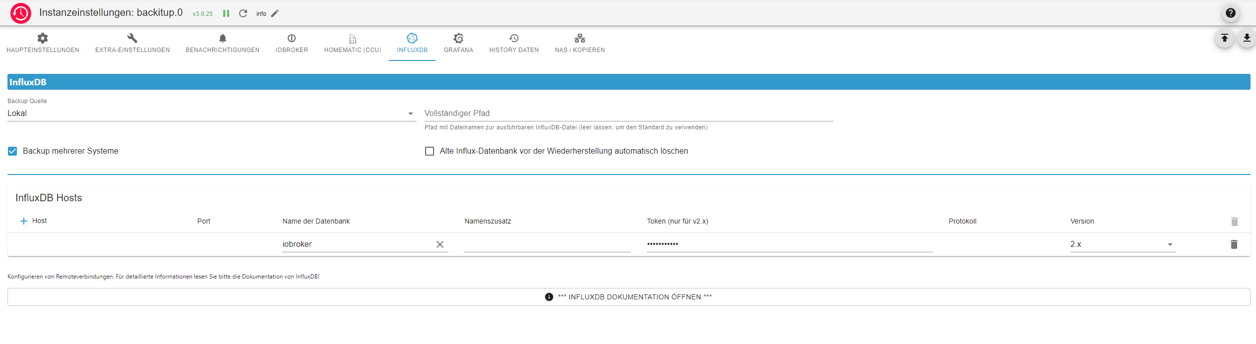Restart the instance with reload icon
1256x344 pixels.
(243, 13)
